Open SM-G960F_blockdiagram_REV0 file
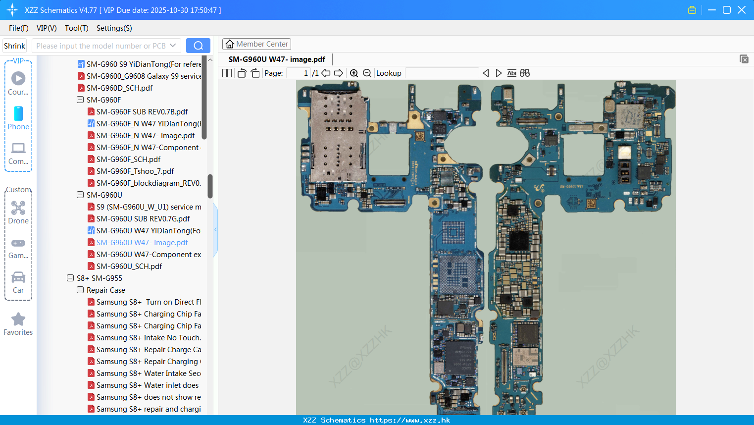Viewport: 754px width, 425px height. (149, 183)
